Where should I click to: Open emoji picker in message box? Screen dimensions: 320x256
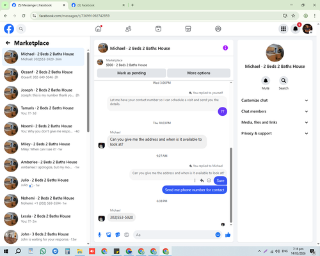coord(218,235)
